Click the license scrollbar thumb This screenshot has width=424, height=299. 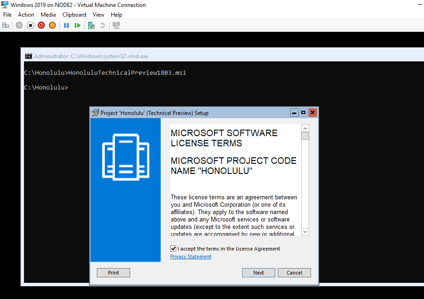point(305,136)
